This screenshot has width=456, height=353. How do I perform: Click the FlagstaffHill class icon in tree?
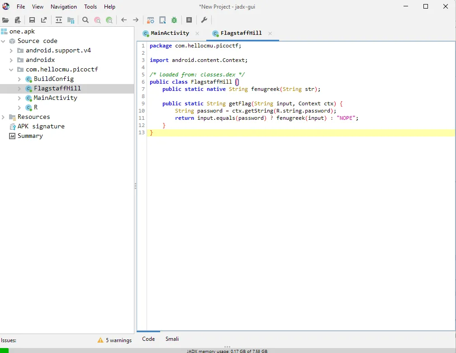28,88
